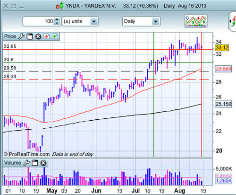This screenshot has width=236, height=195.
Task: Click the green up arrow Price icon
Action: coord(55,36)
